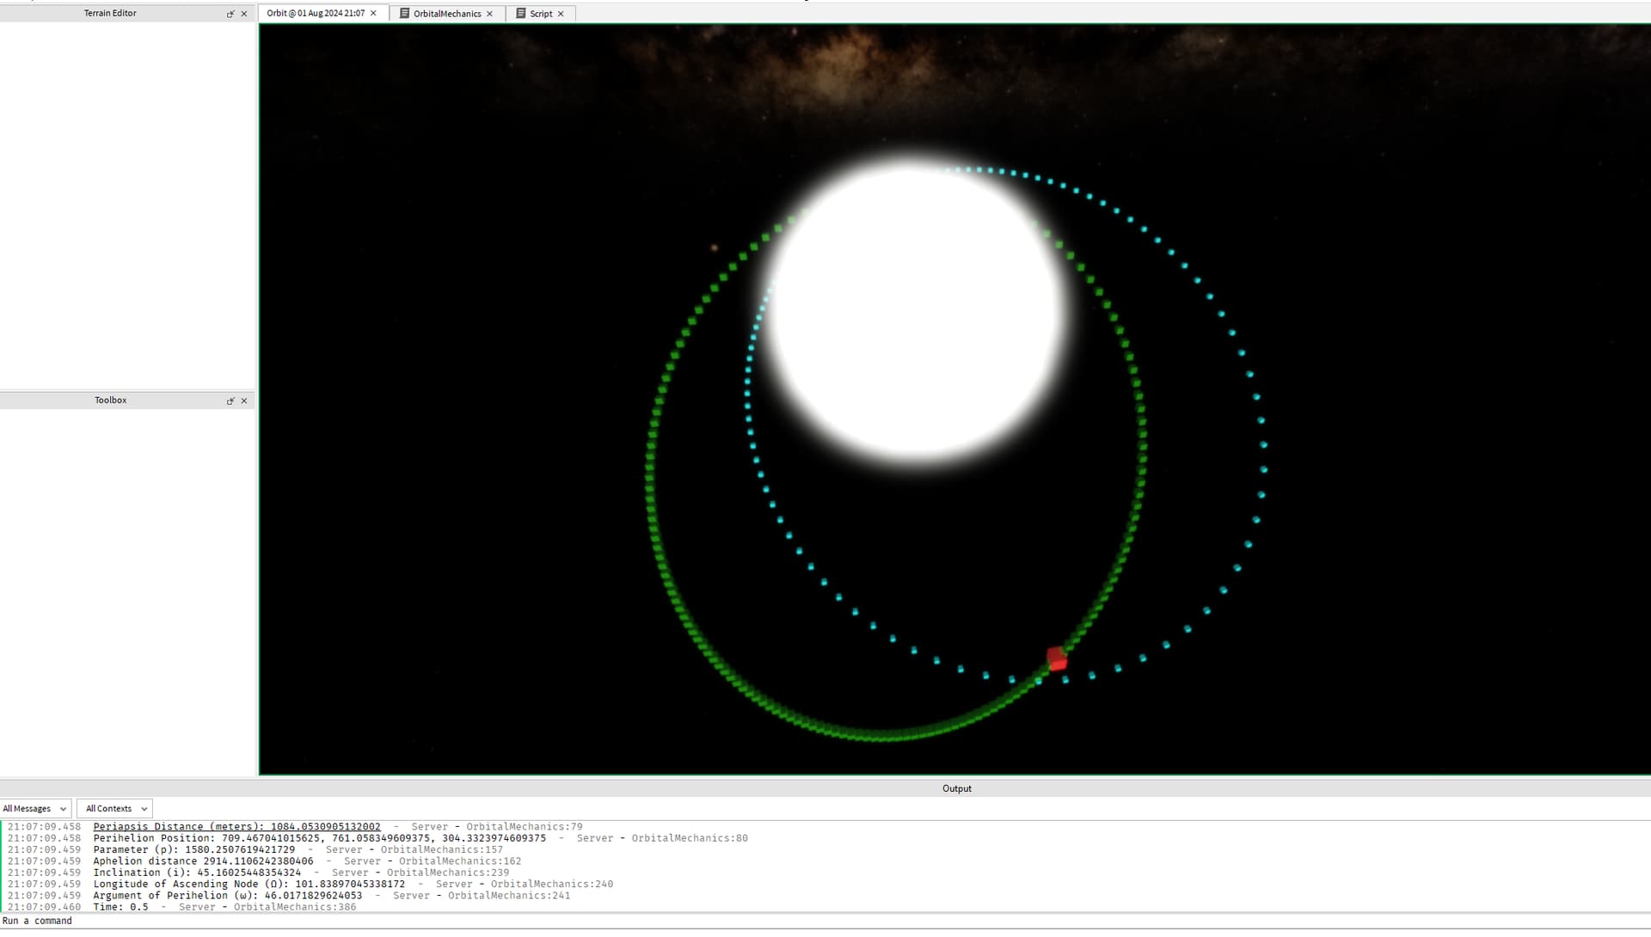Switch to the Script tab
Screen dimensions: 1651x937
click(541, 14)
